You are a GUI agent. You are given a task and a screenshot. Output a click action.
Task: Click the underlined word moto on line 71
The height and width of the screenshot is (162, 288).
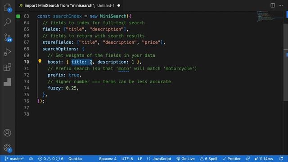coord(124,68)
